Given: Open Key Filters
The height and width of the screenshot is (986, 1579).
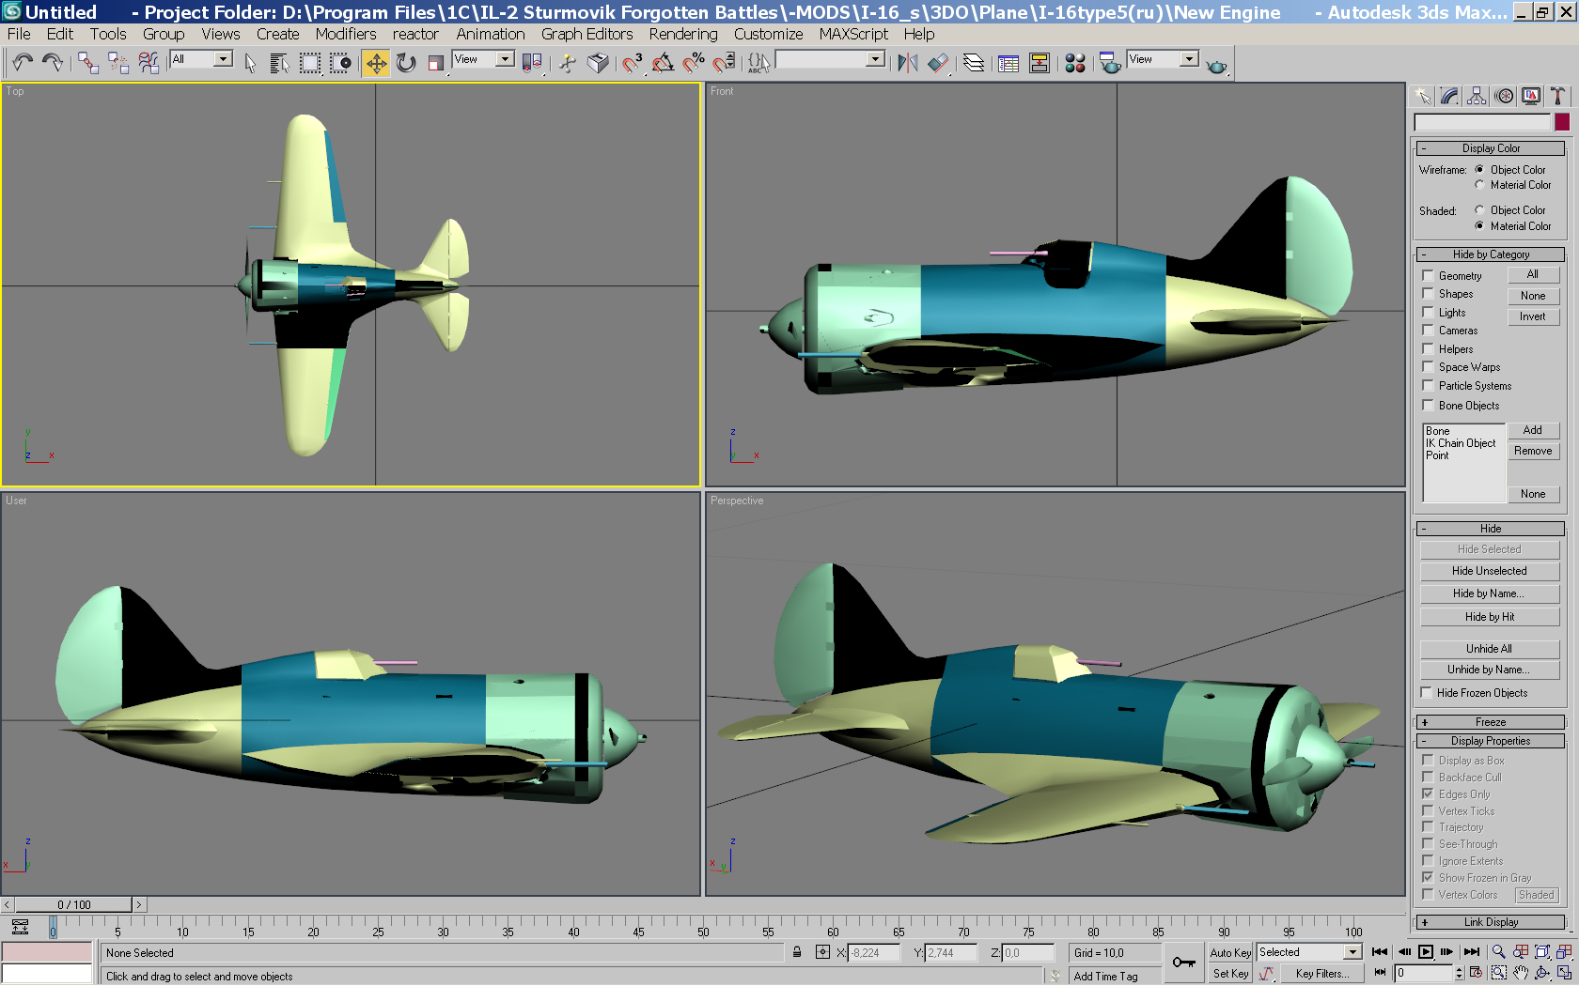Looking at the screenshot, I should pos(1321,974).
